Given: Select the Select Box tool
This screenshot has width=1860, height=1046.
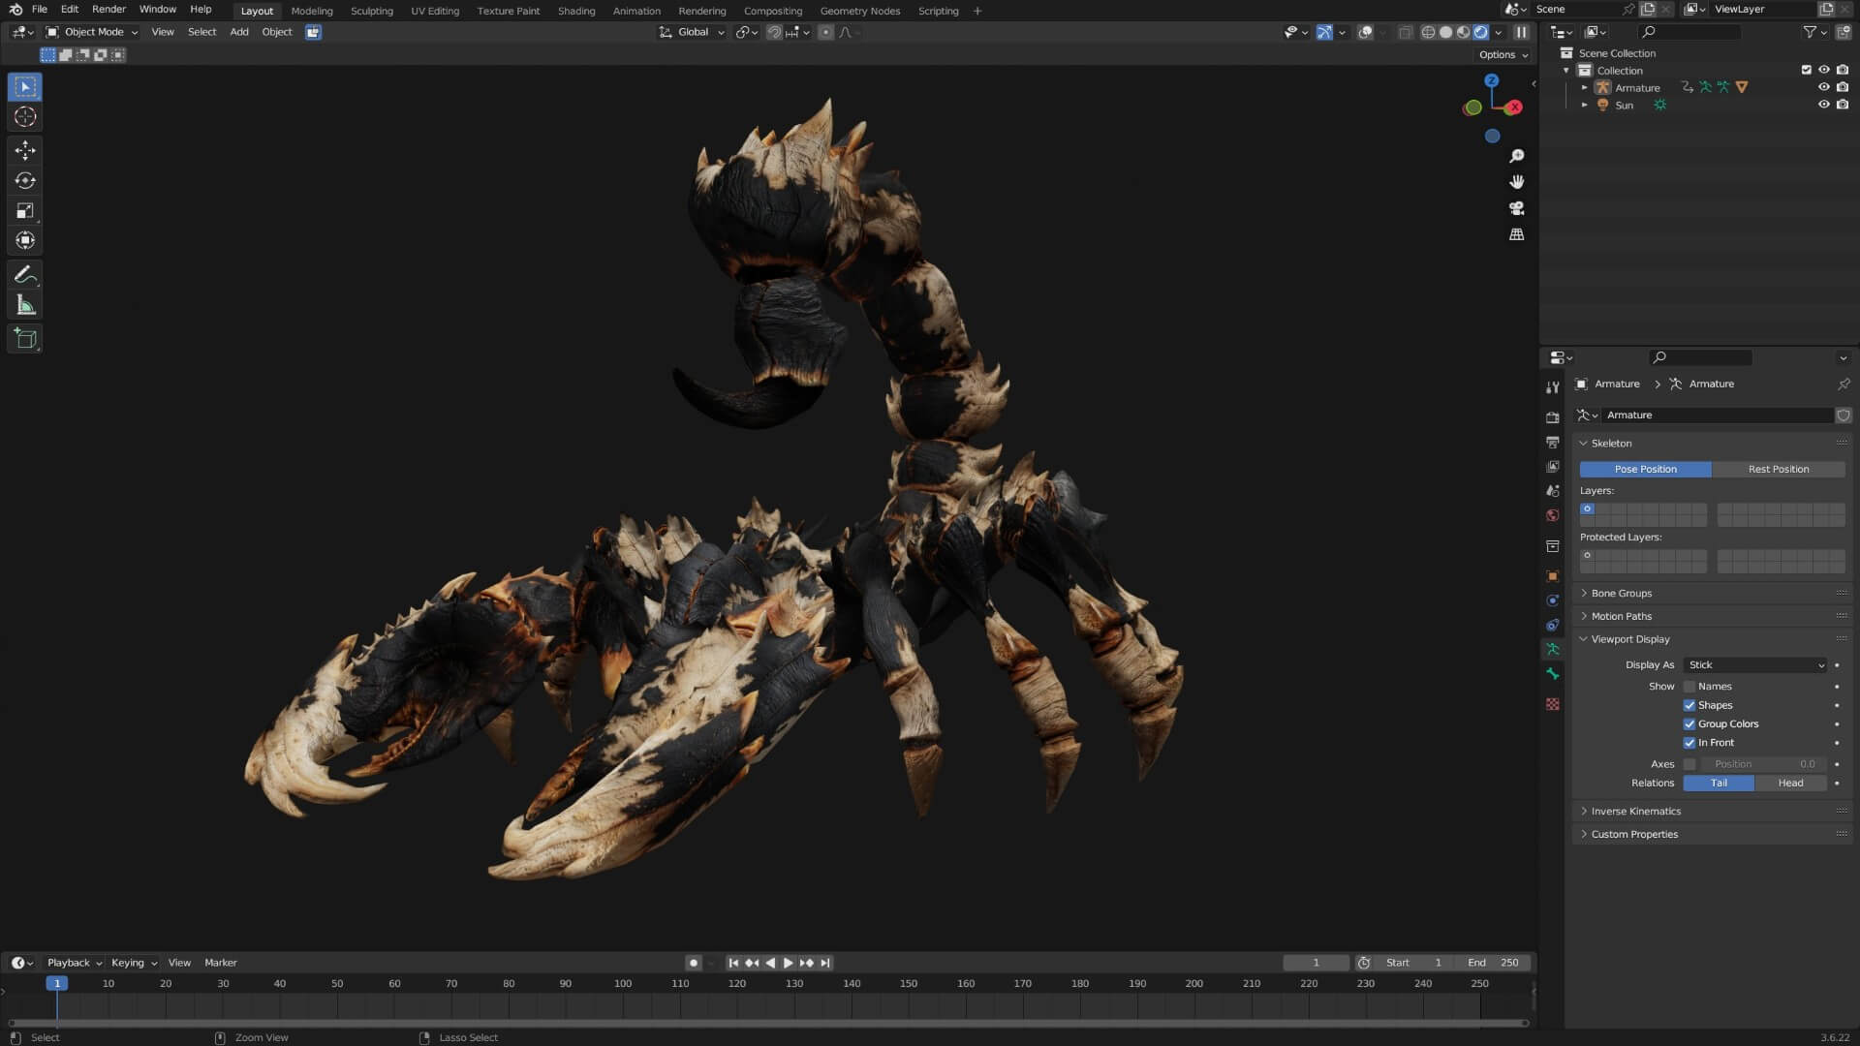Looking at the screenshot, I should pos(25,87).
